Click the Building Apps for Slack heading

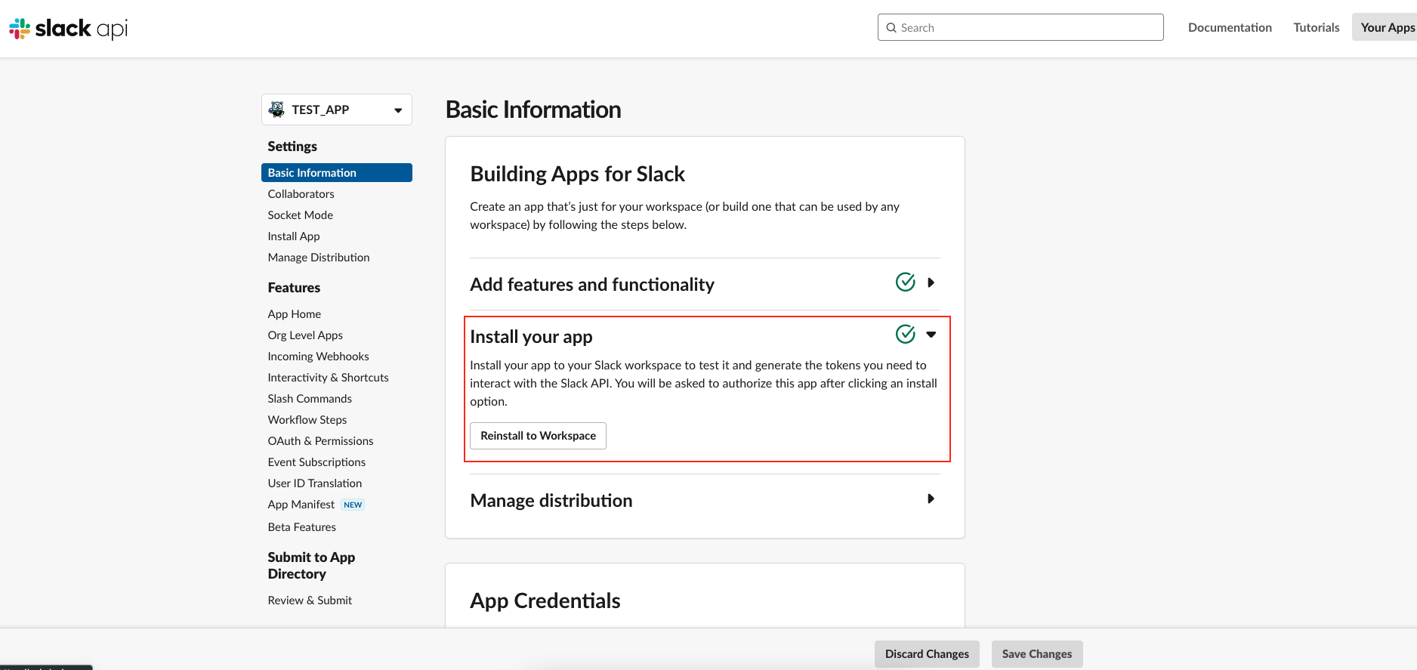pos(577,174)
